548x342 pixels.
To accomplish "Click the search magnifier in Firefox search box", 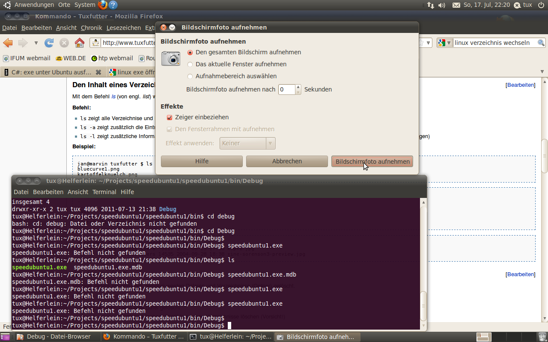I will 541,43.
